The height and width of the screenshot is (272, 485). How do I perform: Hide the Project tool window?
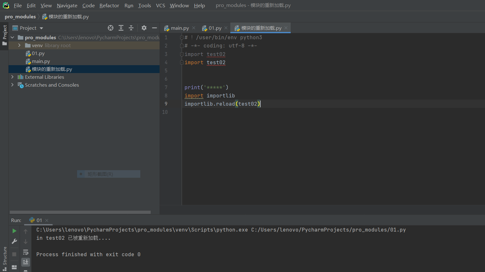(155, 28)
